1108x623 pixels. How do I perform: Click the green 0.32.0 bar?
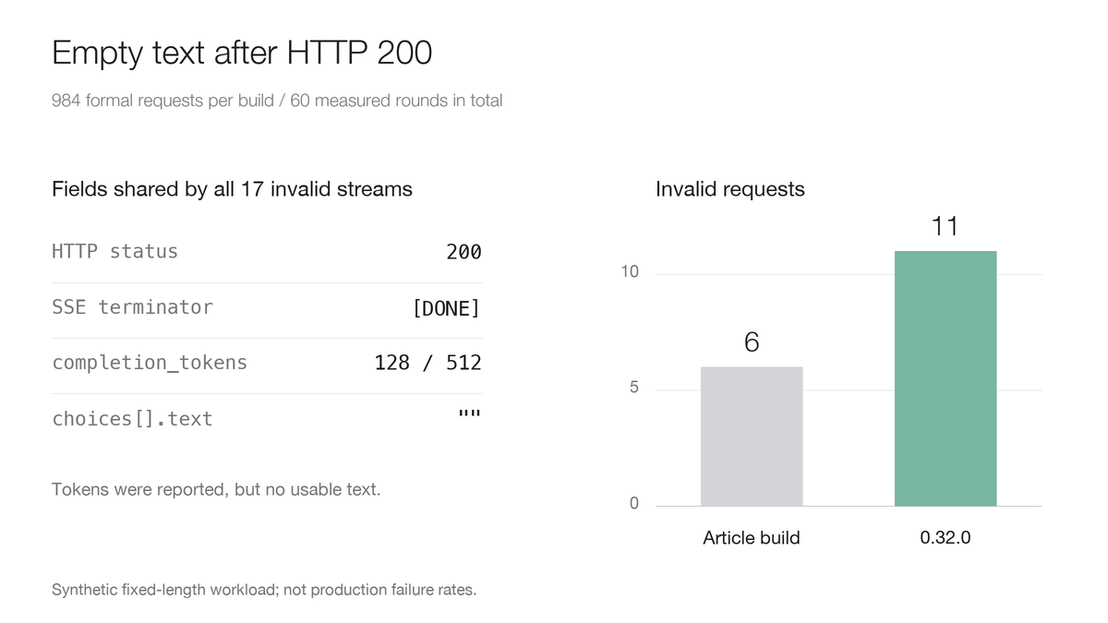coord(945,378)
